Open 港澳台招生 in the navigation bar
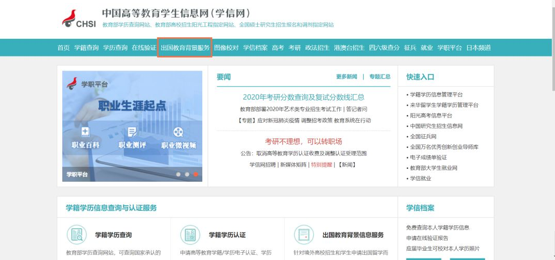The width and height of the screenshot is (555, 260). 350,48
